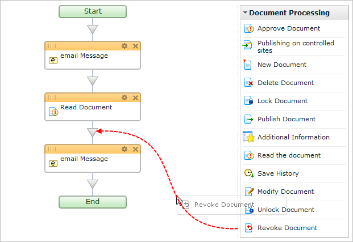
Task: Click the Modify Document pencil icon
Action: click(x=248, y=192)
